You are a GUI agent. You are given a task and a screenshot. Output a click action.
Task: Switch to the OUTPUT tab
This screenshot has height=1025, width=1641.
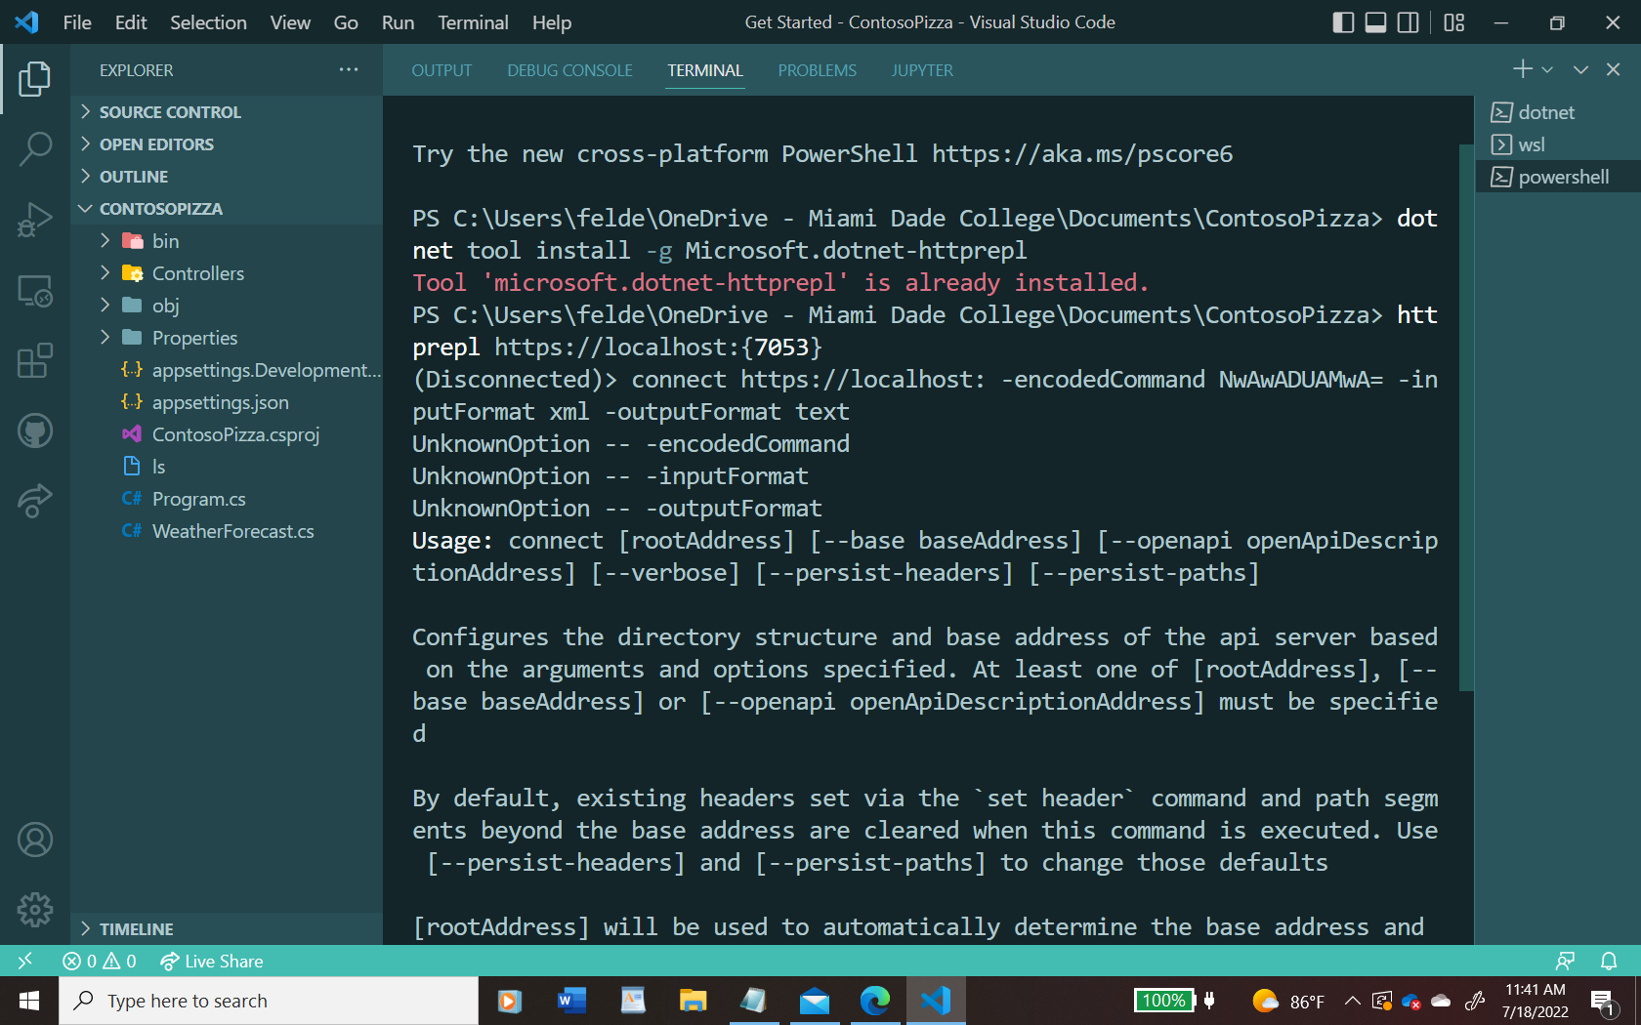[442, 70]
